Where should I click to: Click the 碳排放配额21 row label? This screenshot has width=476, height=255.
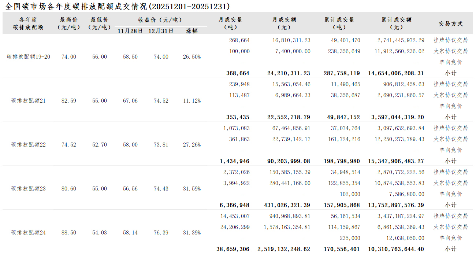click(x=29, y=101)
